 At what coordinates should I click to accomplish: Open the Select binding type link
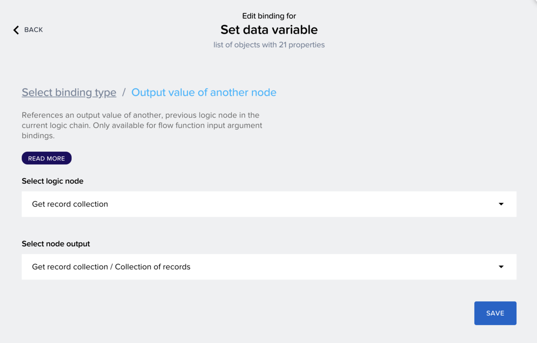click(x=69, y=93)
